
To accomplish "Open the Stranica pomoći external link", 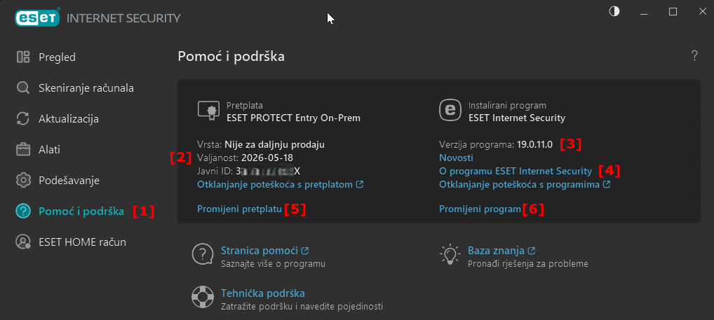I will (264, 251).
